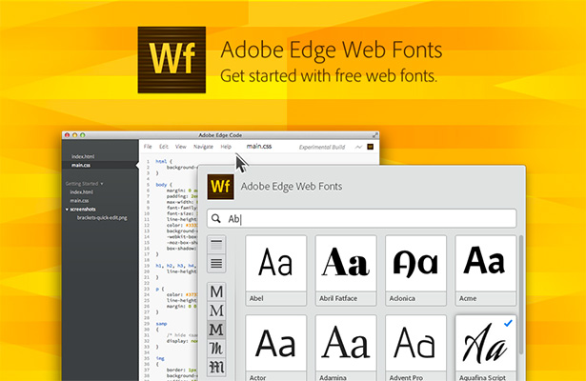This screenshot has width=586, height=381.
Task: Filter by serif M classification
Action: tap(216, 311)
